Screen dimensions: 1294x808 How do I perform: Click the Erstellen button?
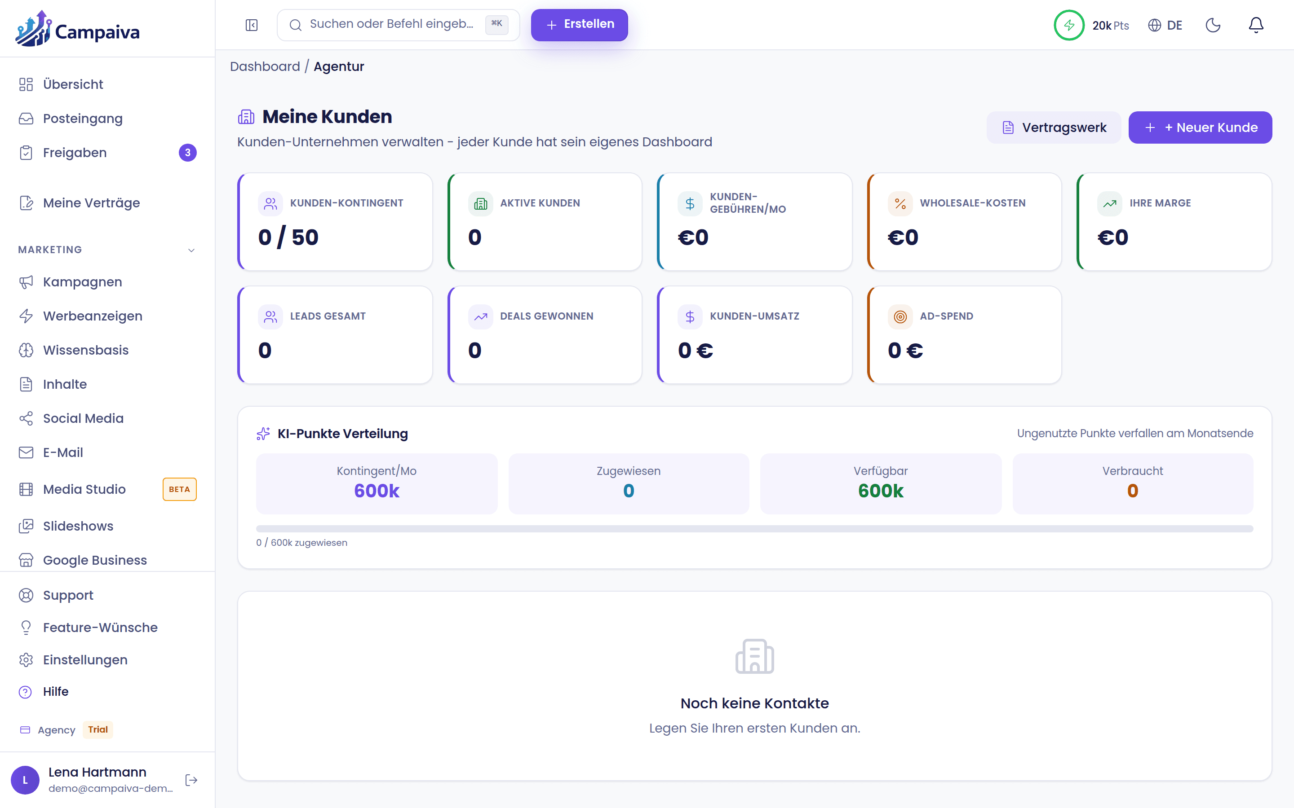click(579, 25)
